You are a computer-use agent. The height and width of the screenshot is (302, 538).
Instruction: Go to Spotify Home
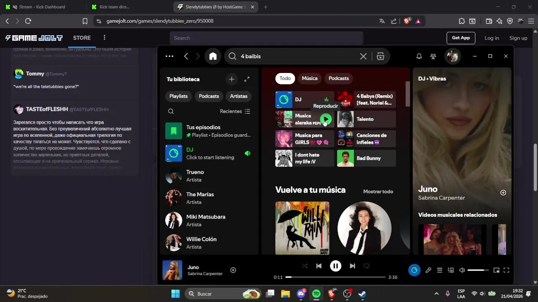(213, 56)
